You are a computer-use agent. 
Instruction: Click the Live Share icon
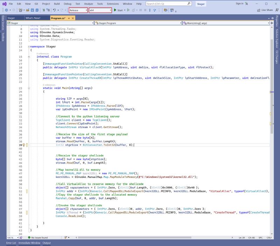click(x=259, y=10)
